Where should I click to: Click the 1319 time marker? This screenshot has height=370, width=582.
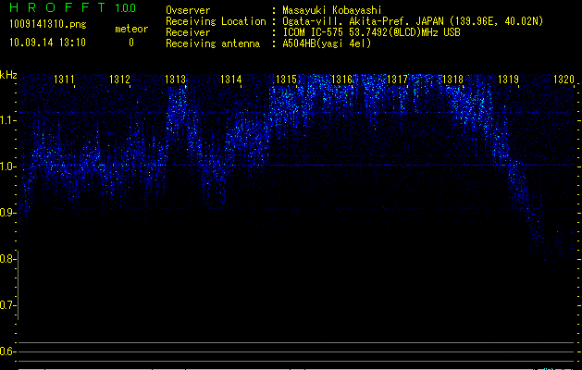(508, 80)
